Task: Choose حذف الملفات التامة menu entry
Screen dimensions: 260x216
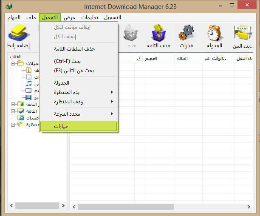Action: (x=79, y=49)
